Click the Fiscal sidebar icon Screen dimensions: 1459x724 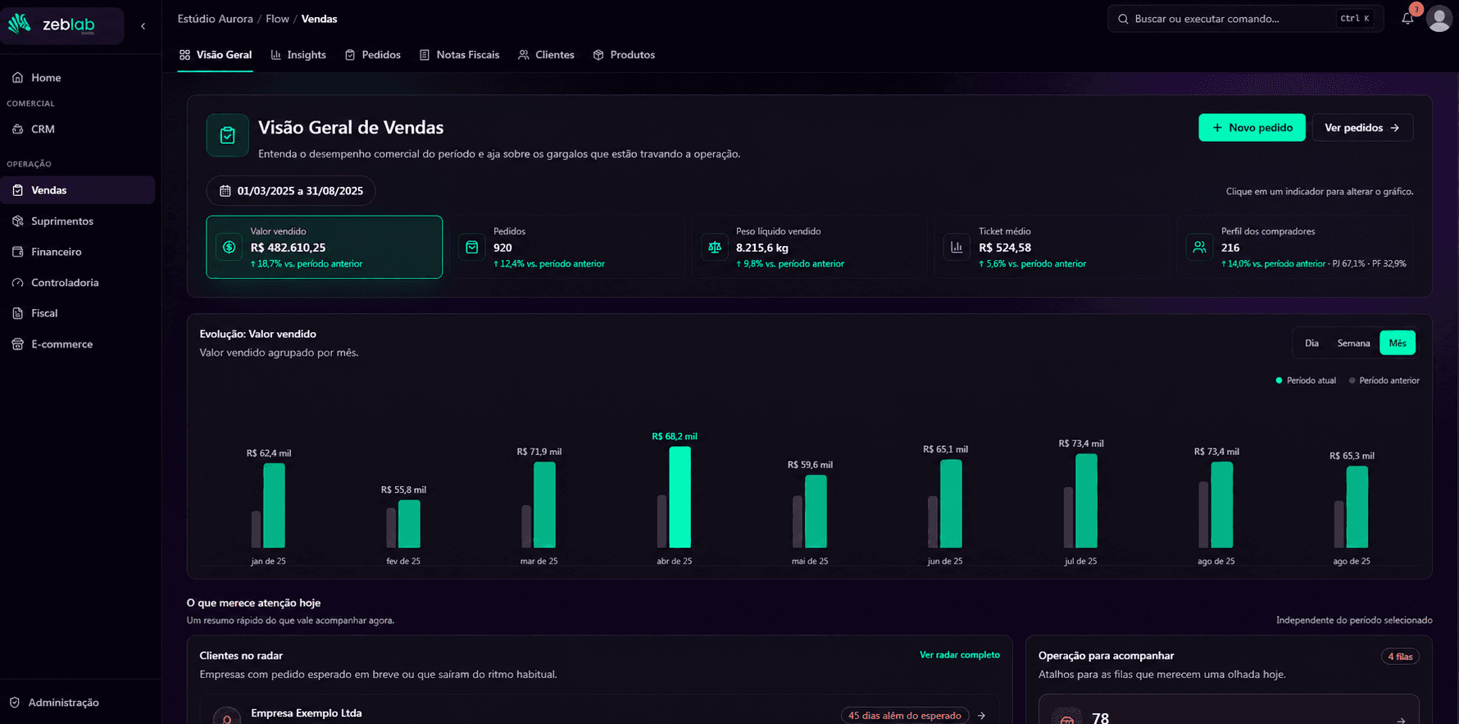(x=17, y=313)
